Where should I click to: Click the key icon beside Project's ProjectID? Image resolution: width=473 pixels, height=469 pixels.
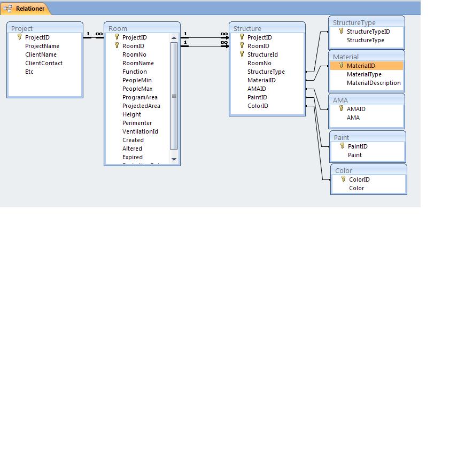20,37
